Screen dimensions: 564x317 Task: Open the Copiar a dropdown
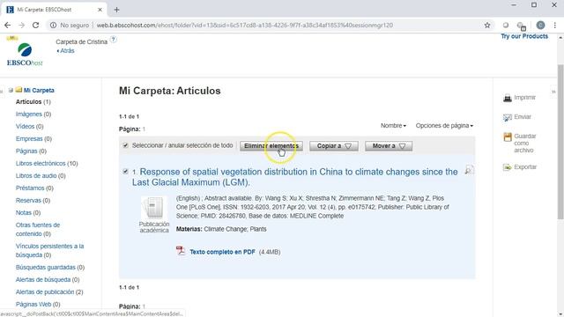[334, 146]
